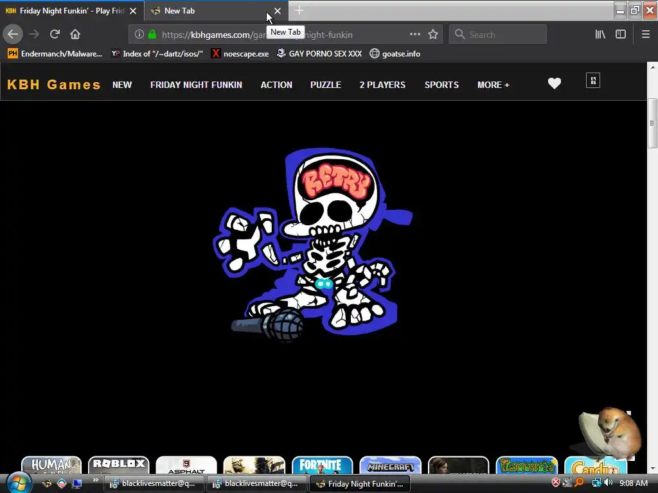Click the green padlock security icon
Image resolution: width=658 pixels, height=493 pixels.
pyautogui.click(x=152, y=35)
